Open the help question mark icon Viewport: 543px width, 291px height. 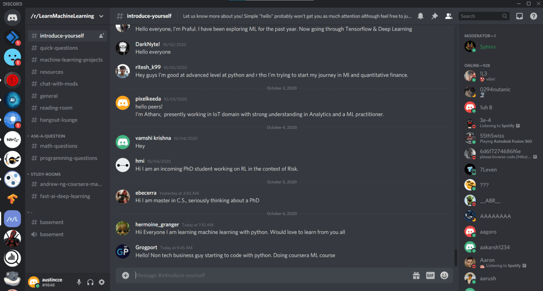(533, 16)
